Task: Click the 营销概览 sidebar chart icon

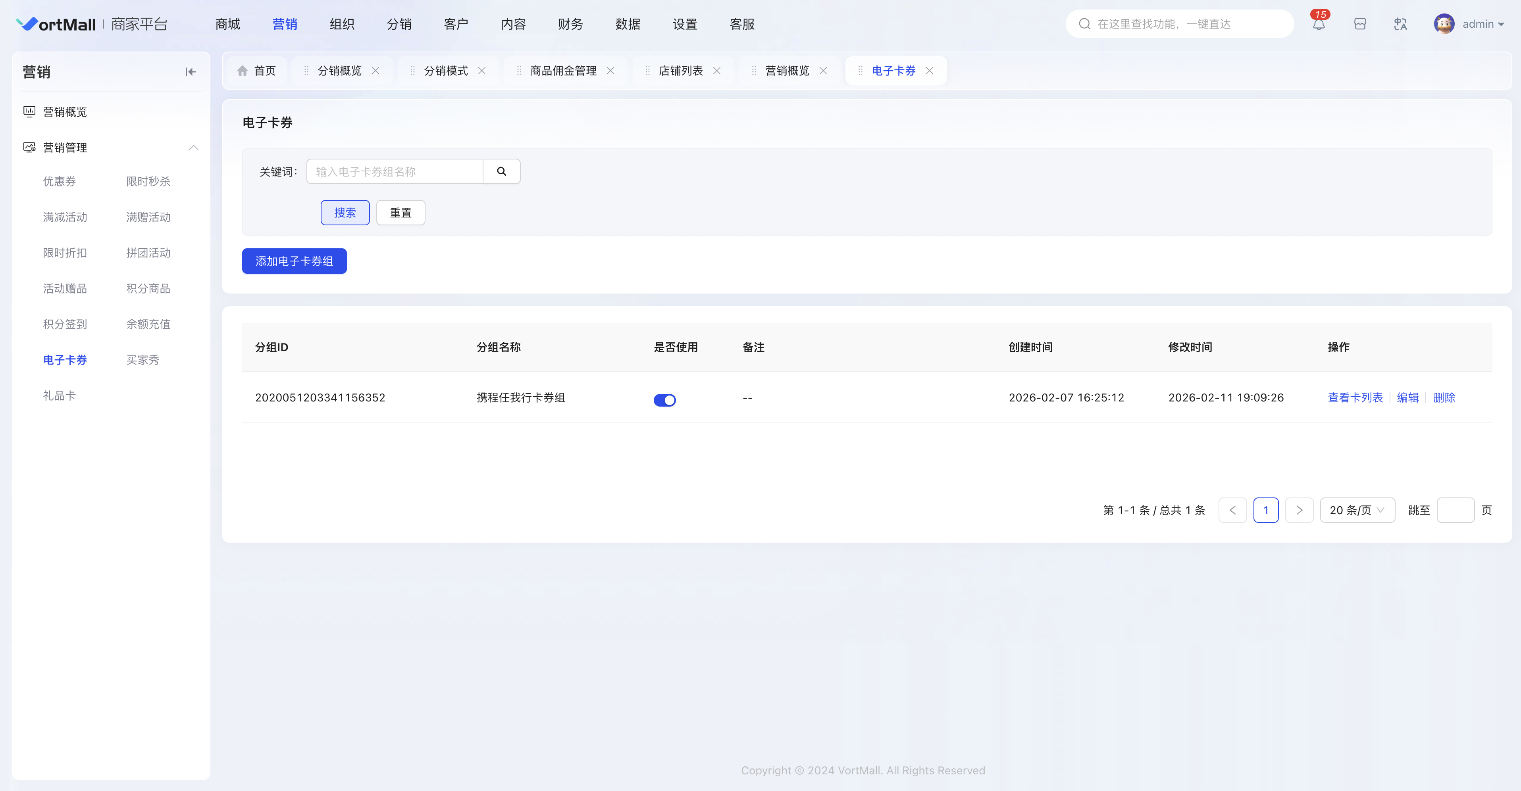Action: pyautogui.click(x=29, y=111)
